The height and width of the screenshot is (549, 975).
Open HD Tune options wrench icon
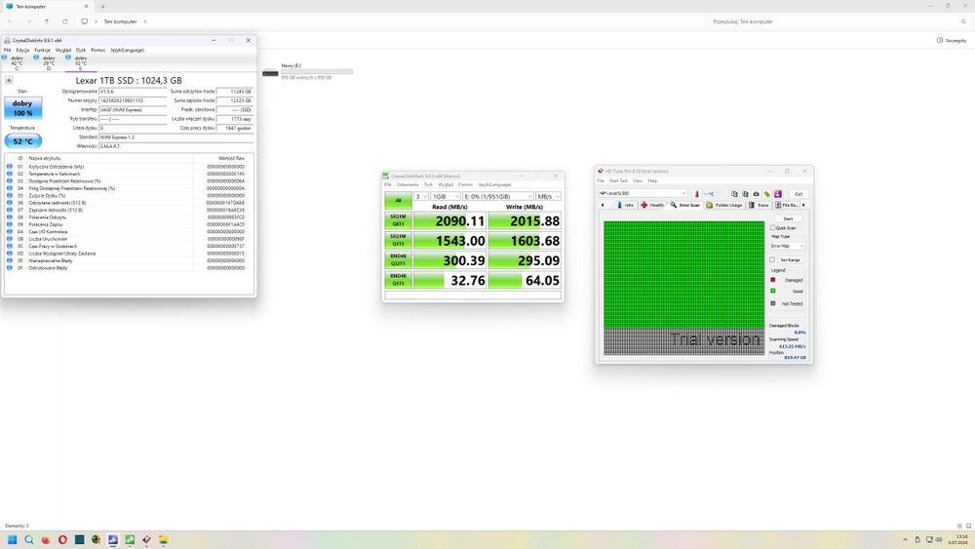[x=766, y=194]
